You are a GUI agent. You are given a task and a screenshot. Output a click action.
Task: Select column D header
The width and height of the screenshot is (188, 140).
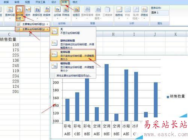(x=30, y=34)
